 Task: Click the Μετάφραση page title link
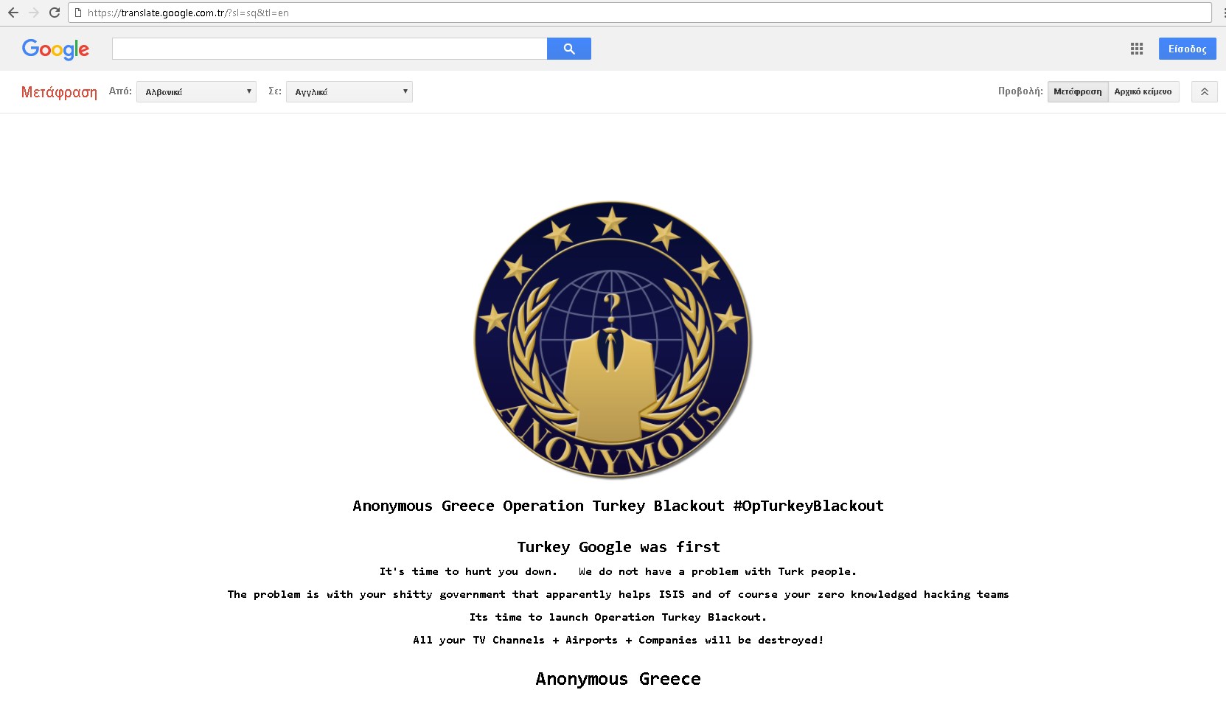(x=59, y=92)
